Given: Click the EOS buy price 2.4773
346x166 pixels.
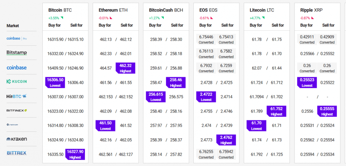Looking at the screenshot, I should 206,140.
